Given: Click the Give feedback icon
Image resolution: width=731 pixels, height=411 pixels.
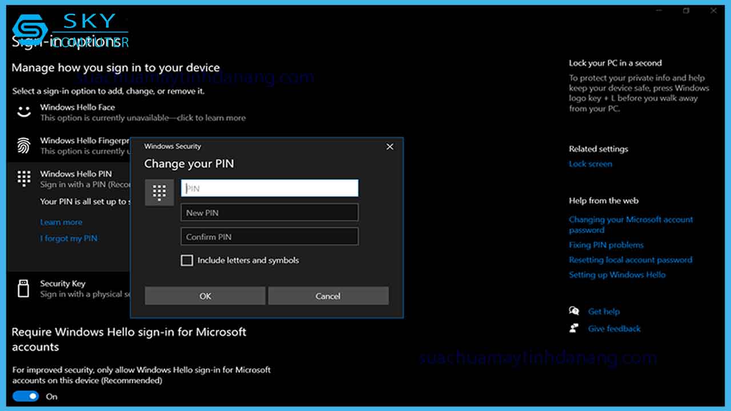Looking at the screenshot, I should [x=575, y=328].
